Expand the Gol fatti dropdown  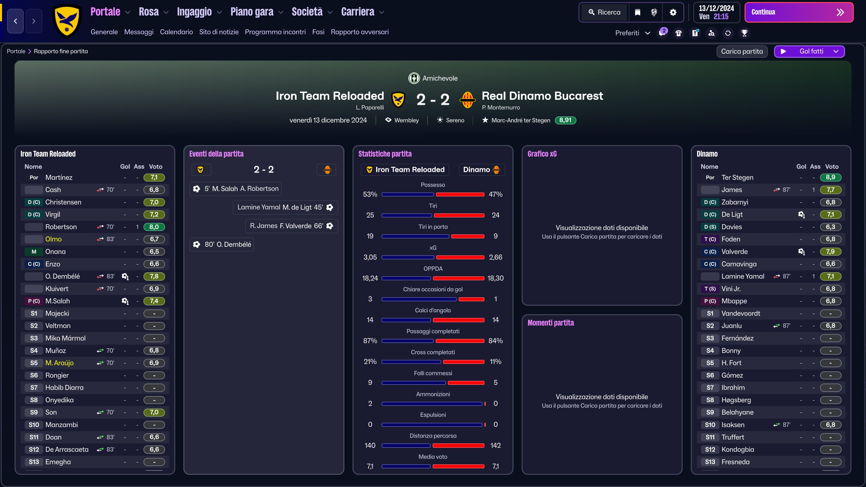pos(809,51)
